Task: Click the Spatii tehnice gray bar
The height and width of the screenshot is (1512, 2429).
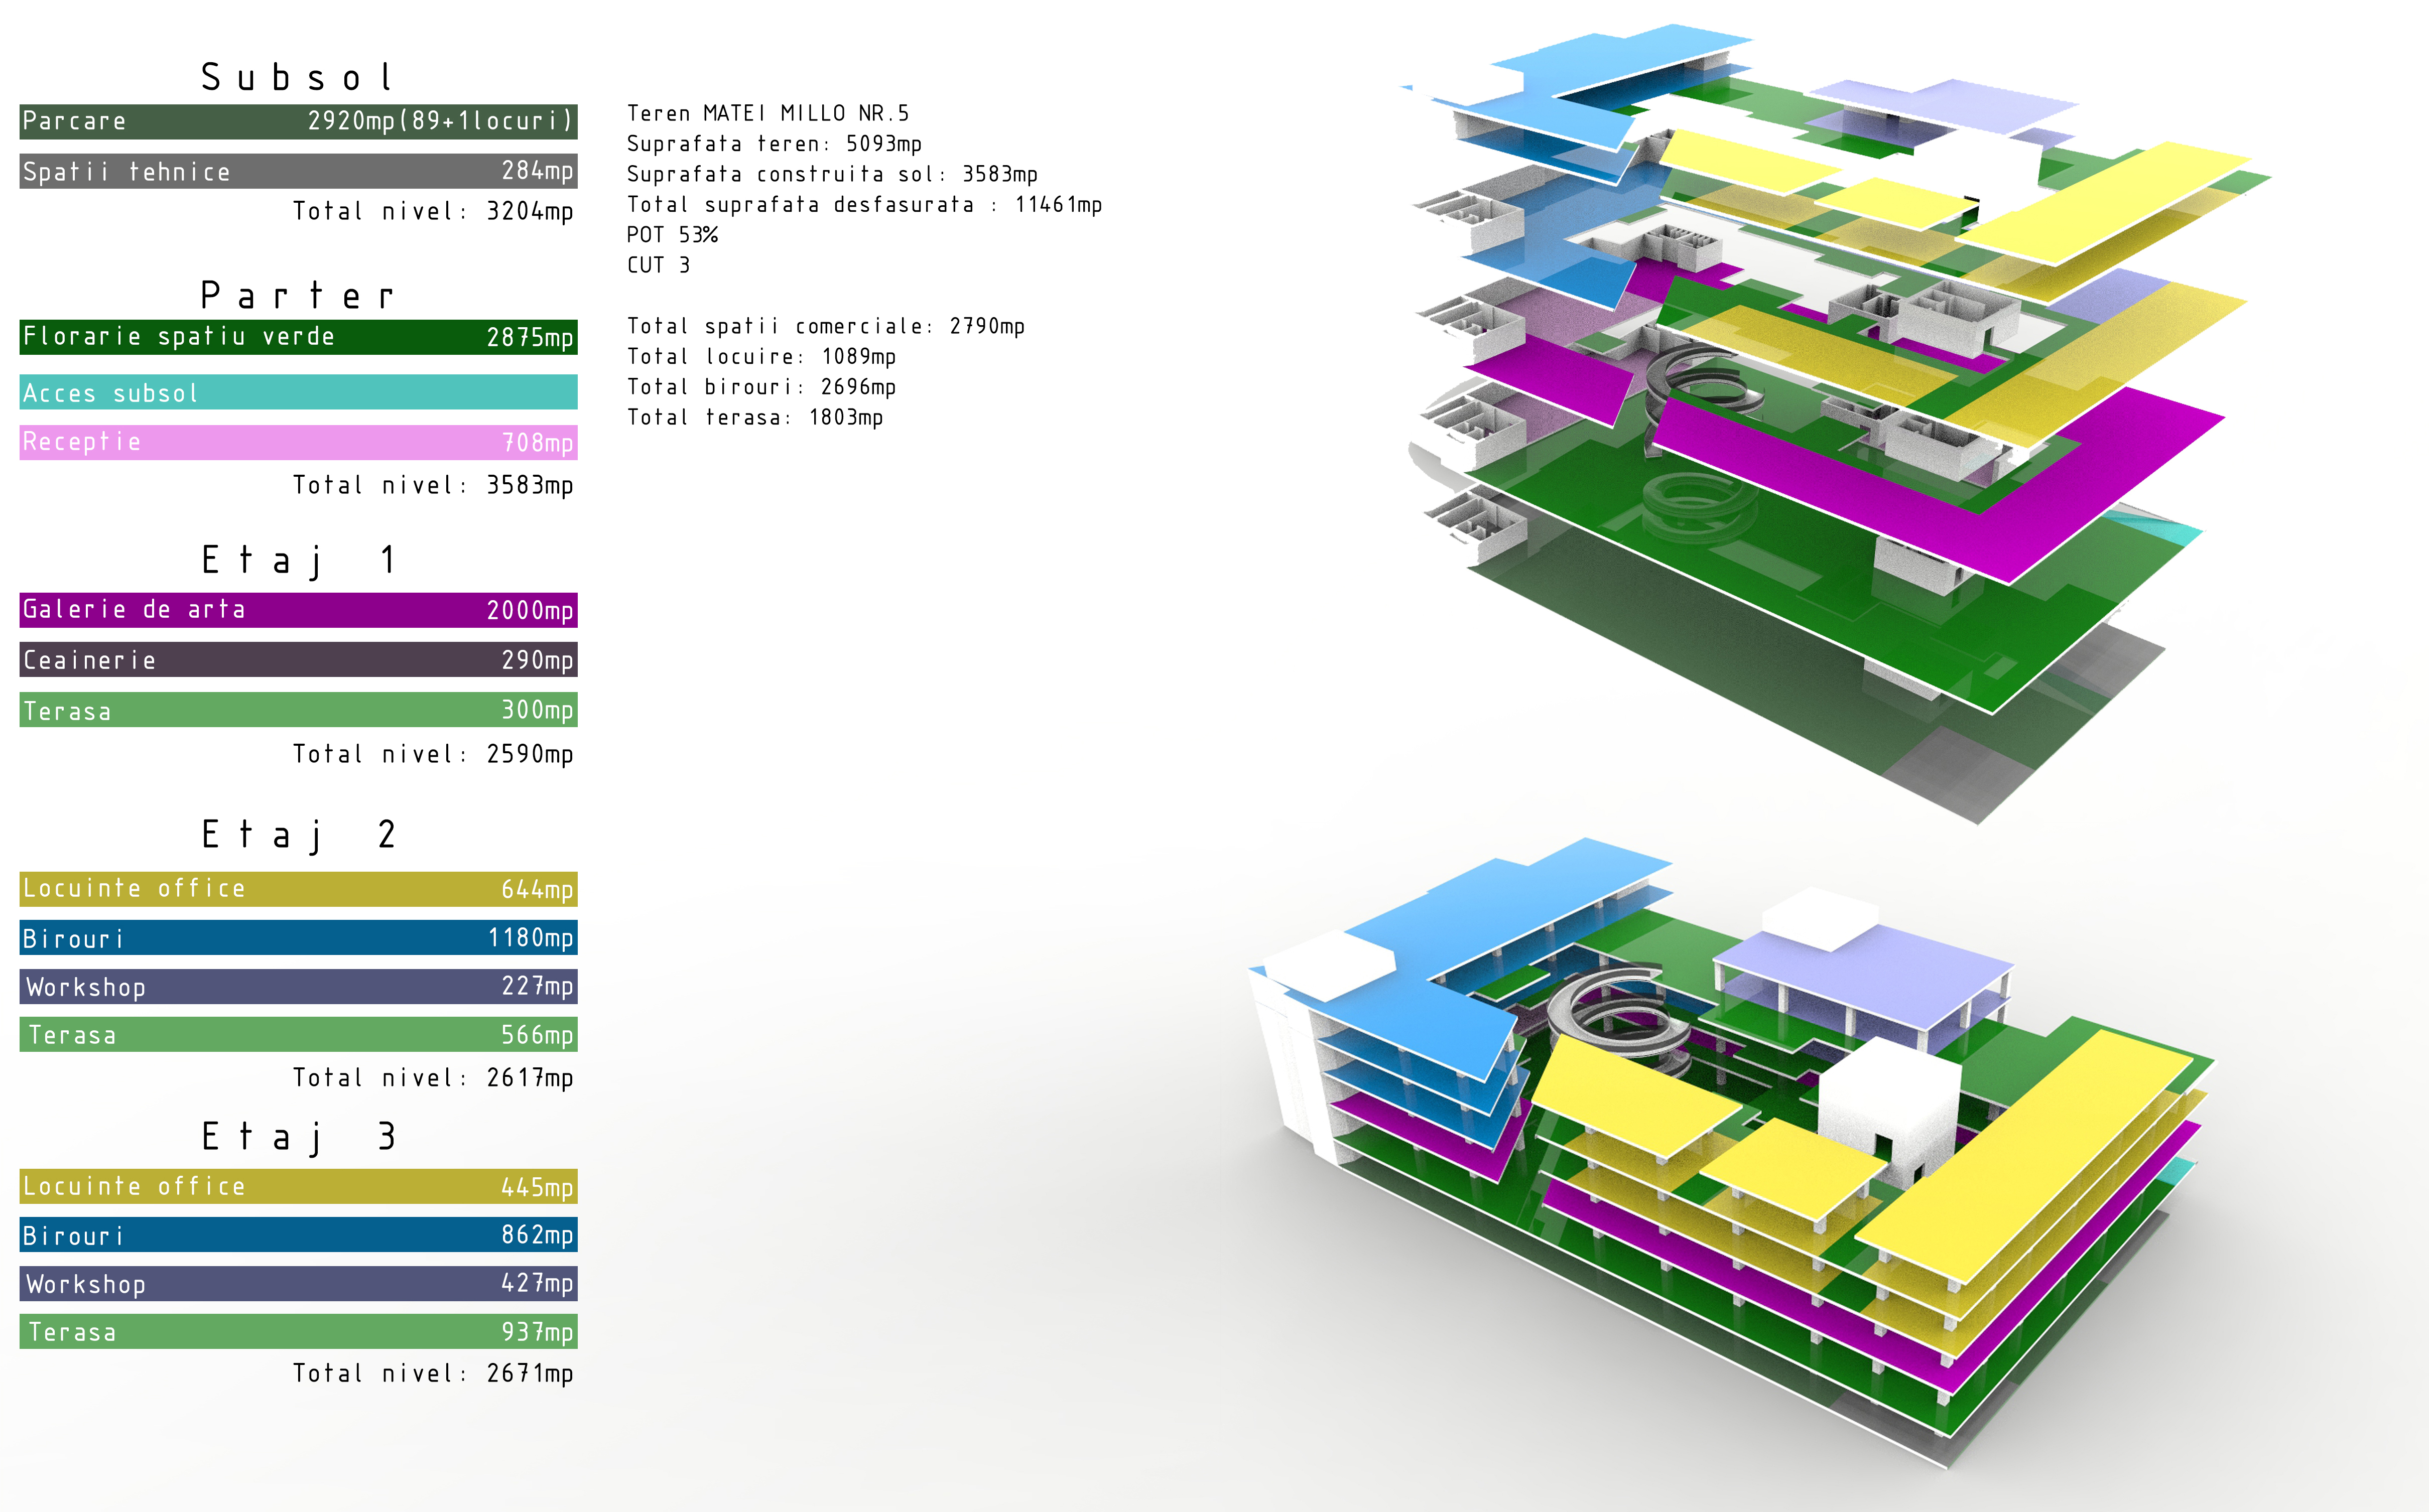Action: tap(298, 171)
